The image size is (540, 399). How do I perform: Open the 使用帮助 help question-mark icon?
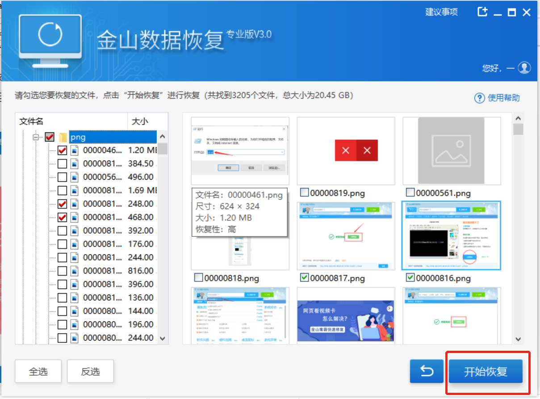click(480, 98)
